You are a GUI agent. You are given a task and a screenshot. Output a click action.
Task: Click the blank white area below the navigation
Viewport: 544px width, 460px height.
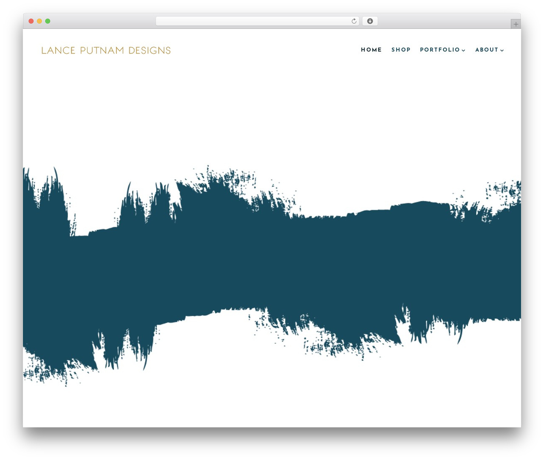(x=272, y=110)
